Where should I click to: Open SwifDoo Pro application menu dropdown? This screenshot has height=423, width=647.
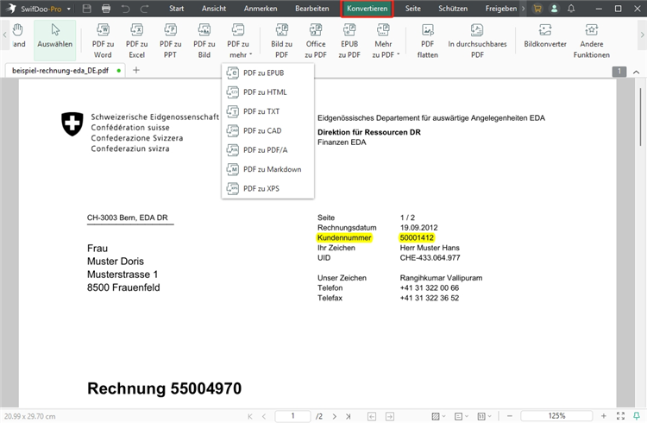click(69, 9)
